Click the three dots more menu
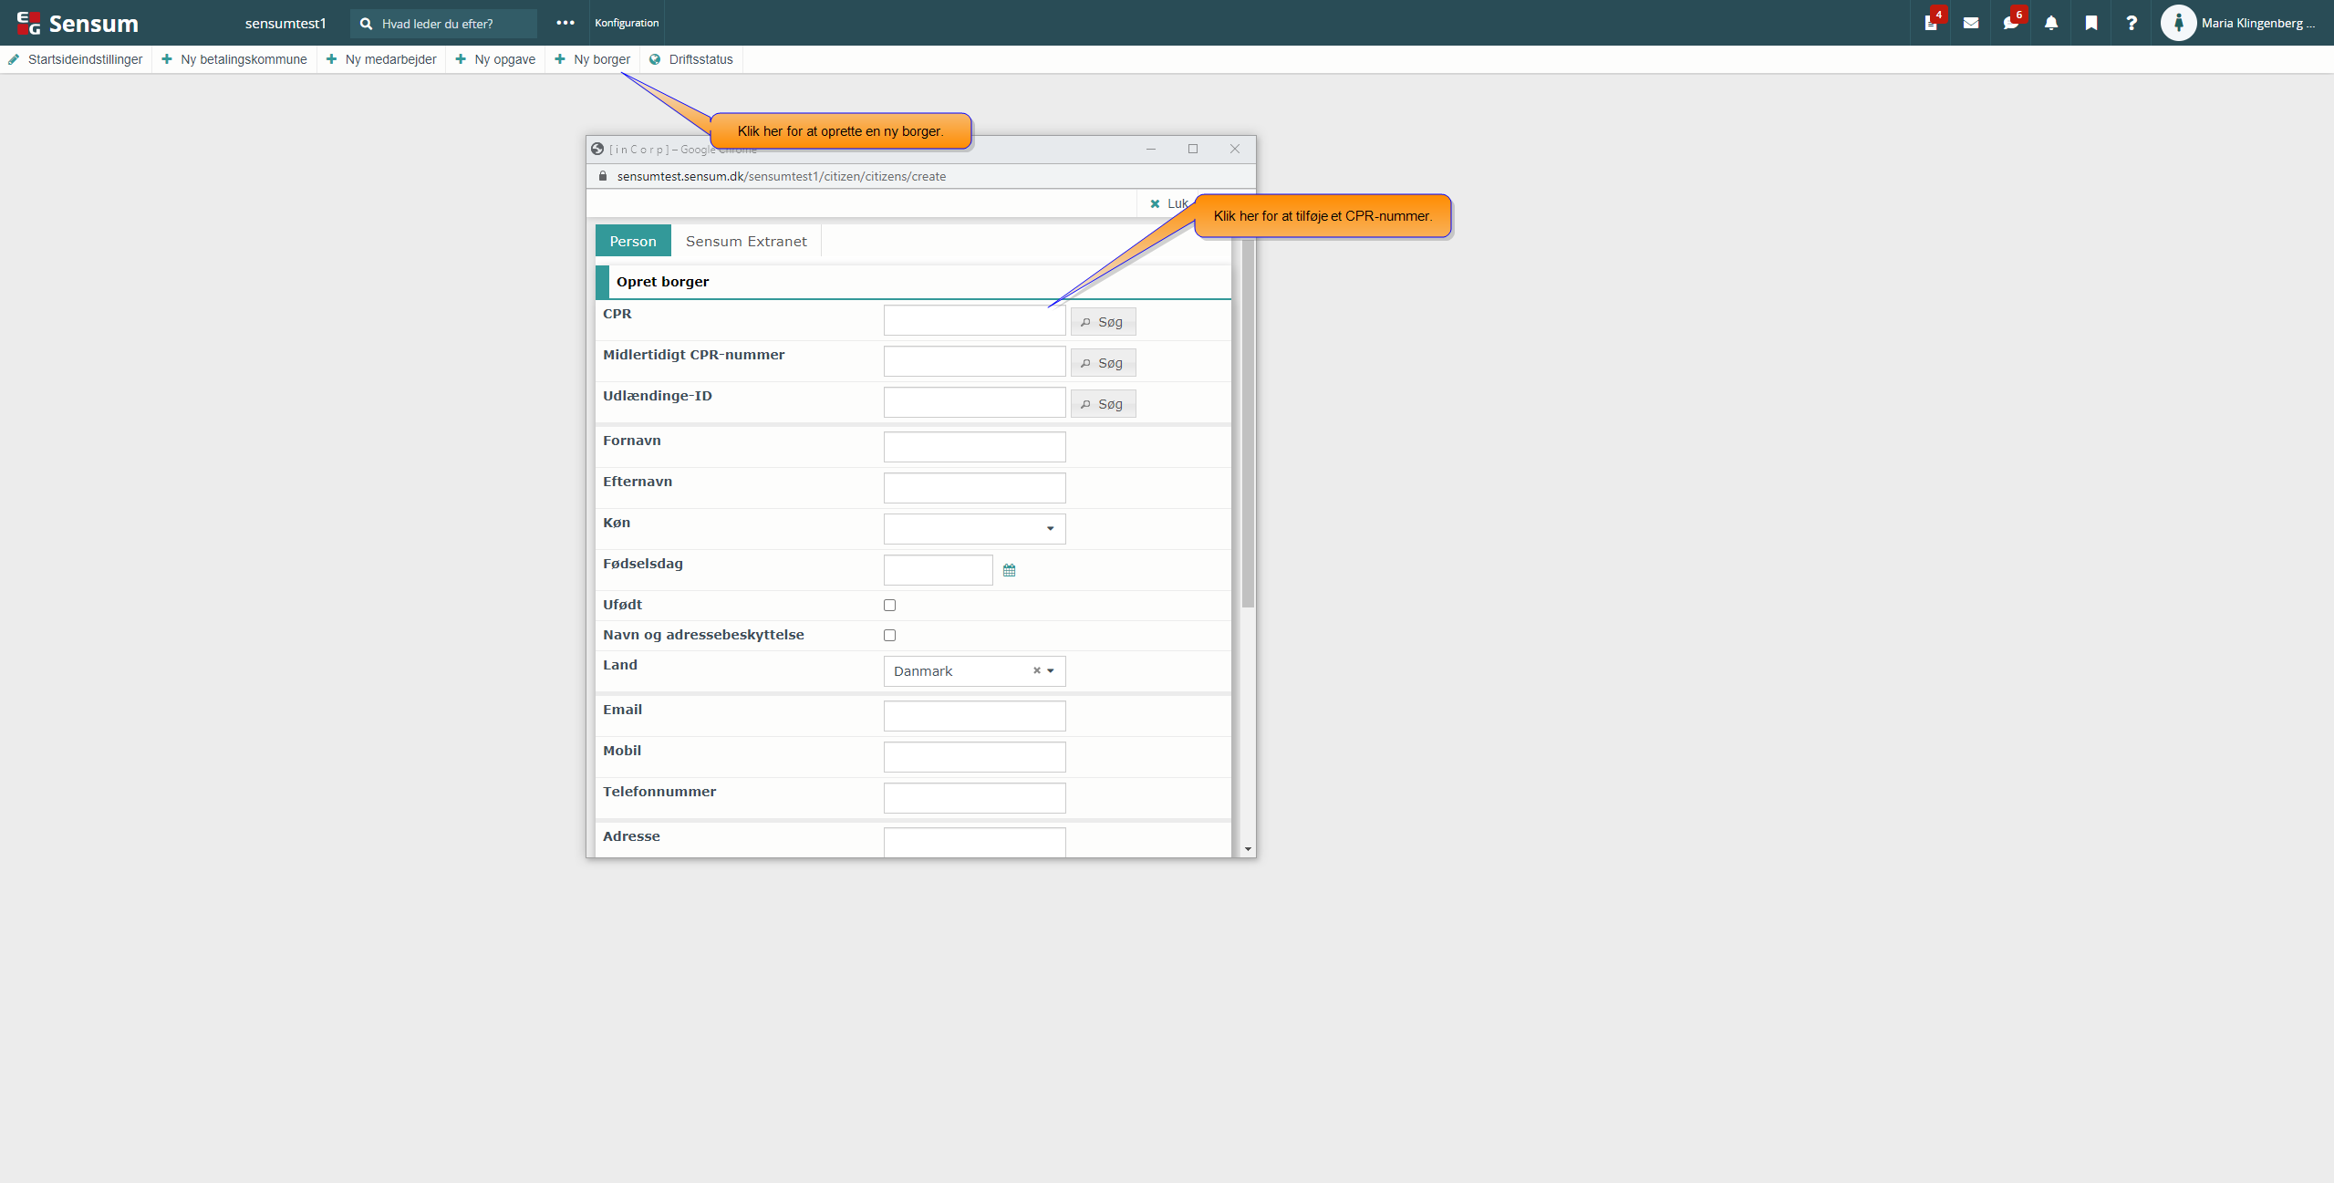 pyautogui.click(x=565, y=23)
